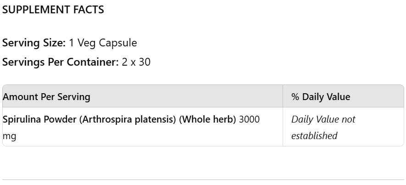Click the '(Arthrospira platensis)' scientific name
This screenshot has width=406, height=185.
point(128,119)
